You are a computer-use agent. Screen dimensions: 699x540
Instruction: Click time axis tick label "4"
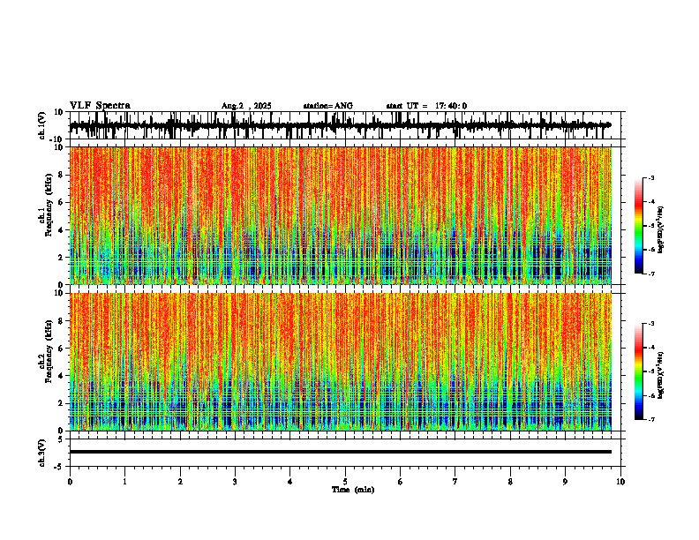(290, 482)
